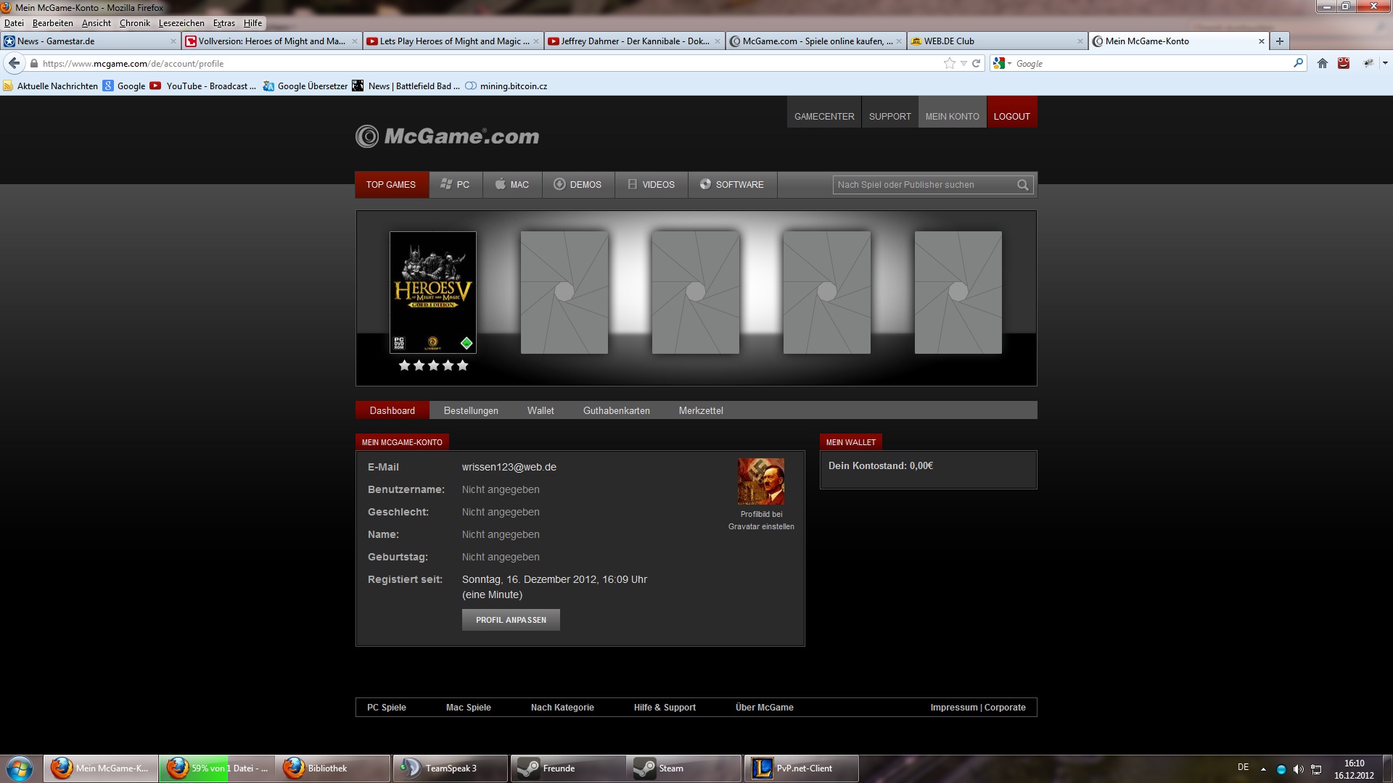1393x783 pixels.
Task: Open the Firefox home page icon
Action: 1323,64
